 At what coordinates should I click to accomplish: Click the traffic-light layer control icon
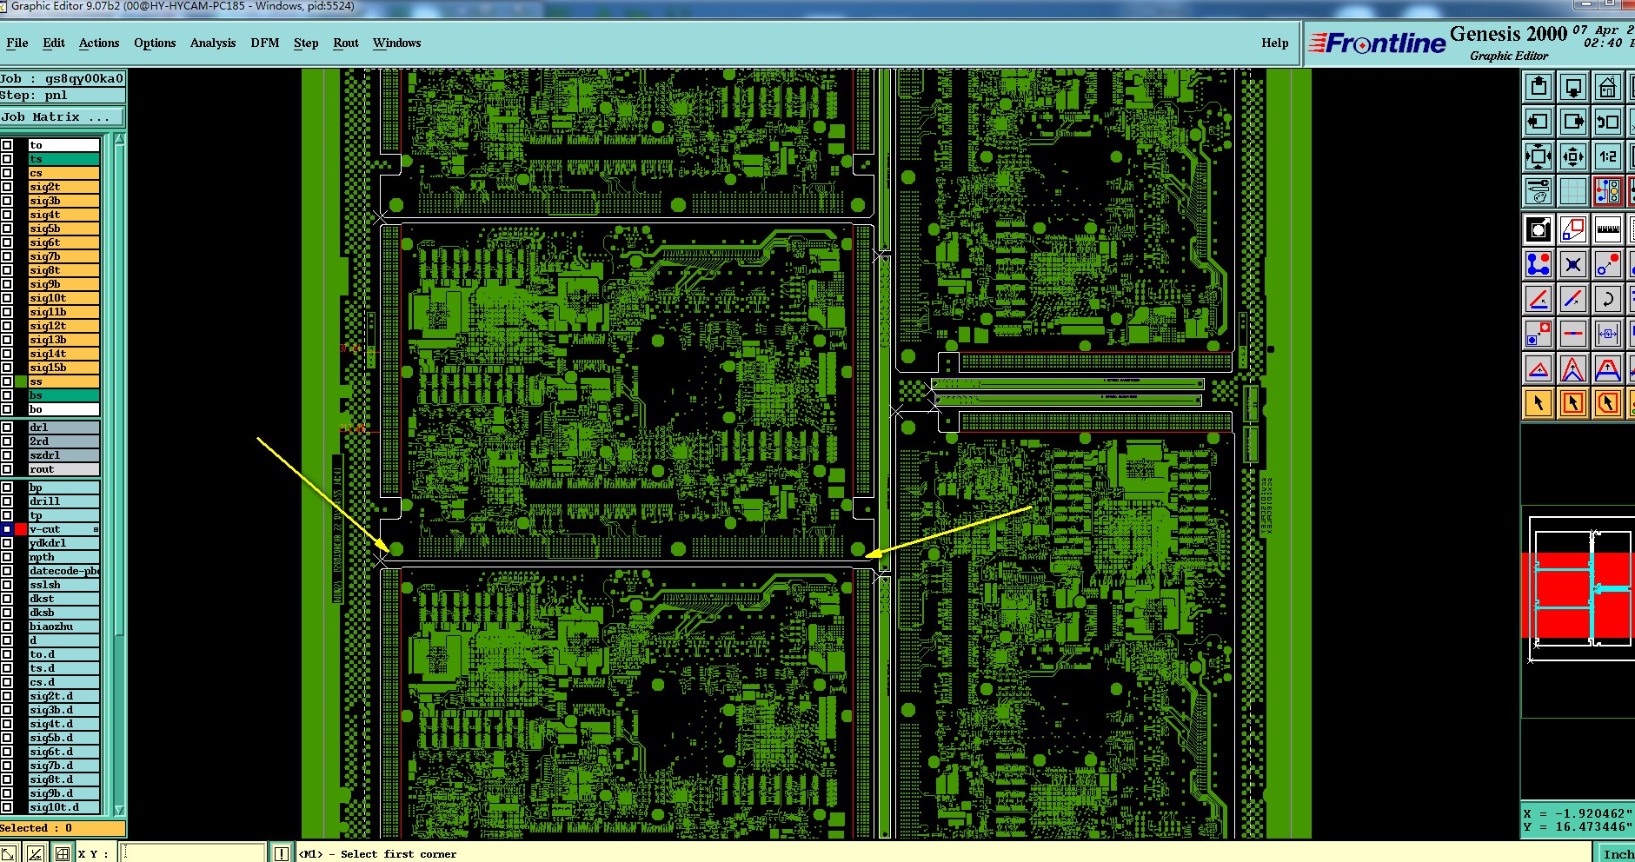click(x=1608, y=190)
